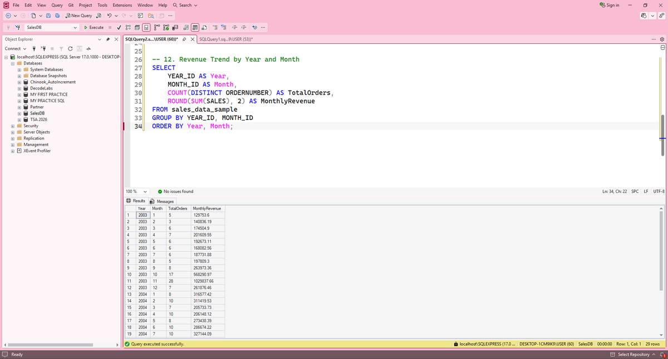Click the Decrease Indent icon
Image resolution: width=668 pixels, height=359 pixels.
234,27
